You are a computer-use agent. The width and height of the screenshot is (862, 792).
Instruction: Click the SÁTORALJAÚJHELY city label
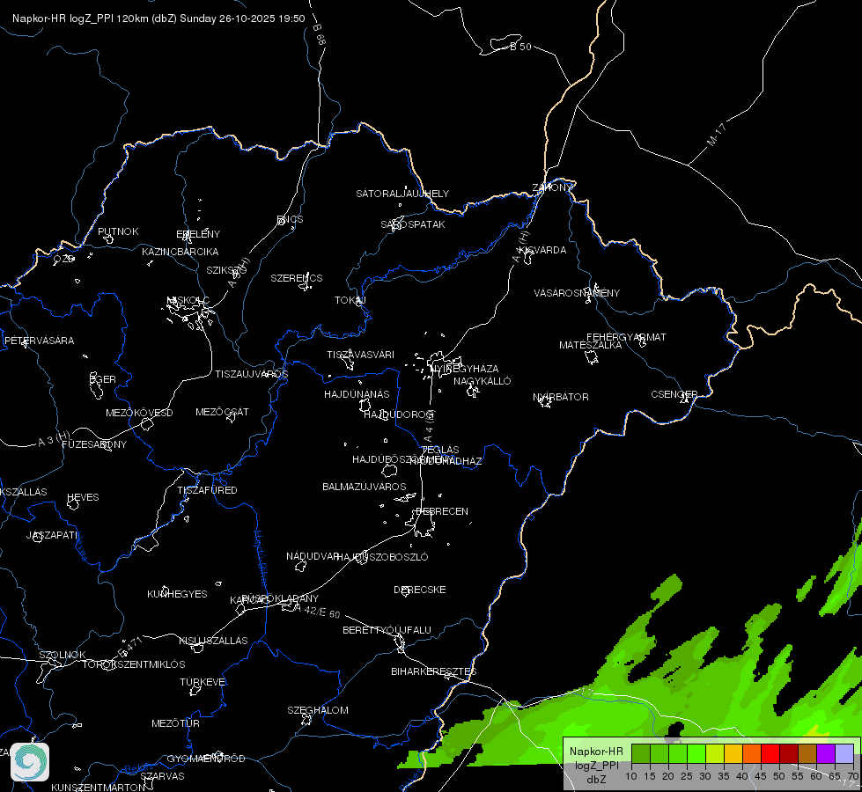402,194
